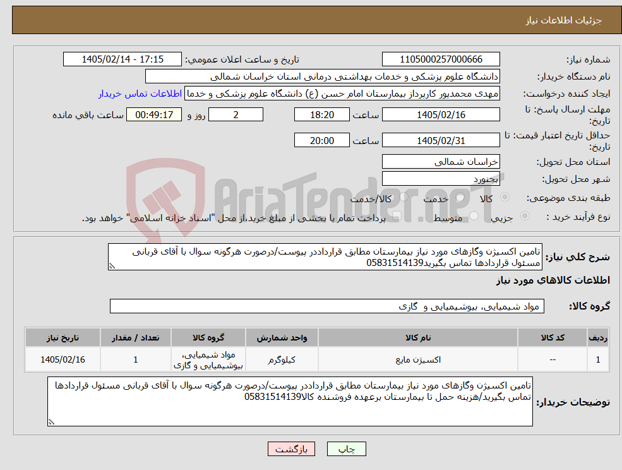
Task: Click the بازگشت back button
Action: click(x=291, y=449)
